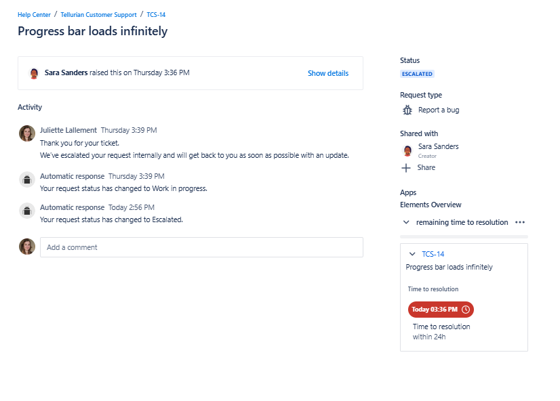
Task: Click the red Today 03:36 PM badge
Action: coord(441,309)
